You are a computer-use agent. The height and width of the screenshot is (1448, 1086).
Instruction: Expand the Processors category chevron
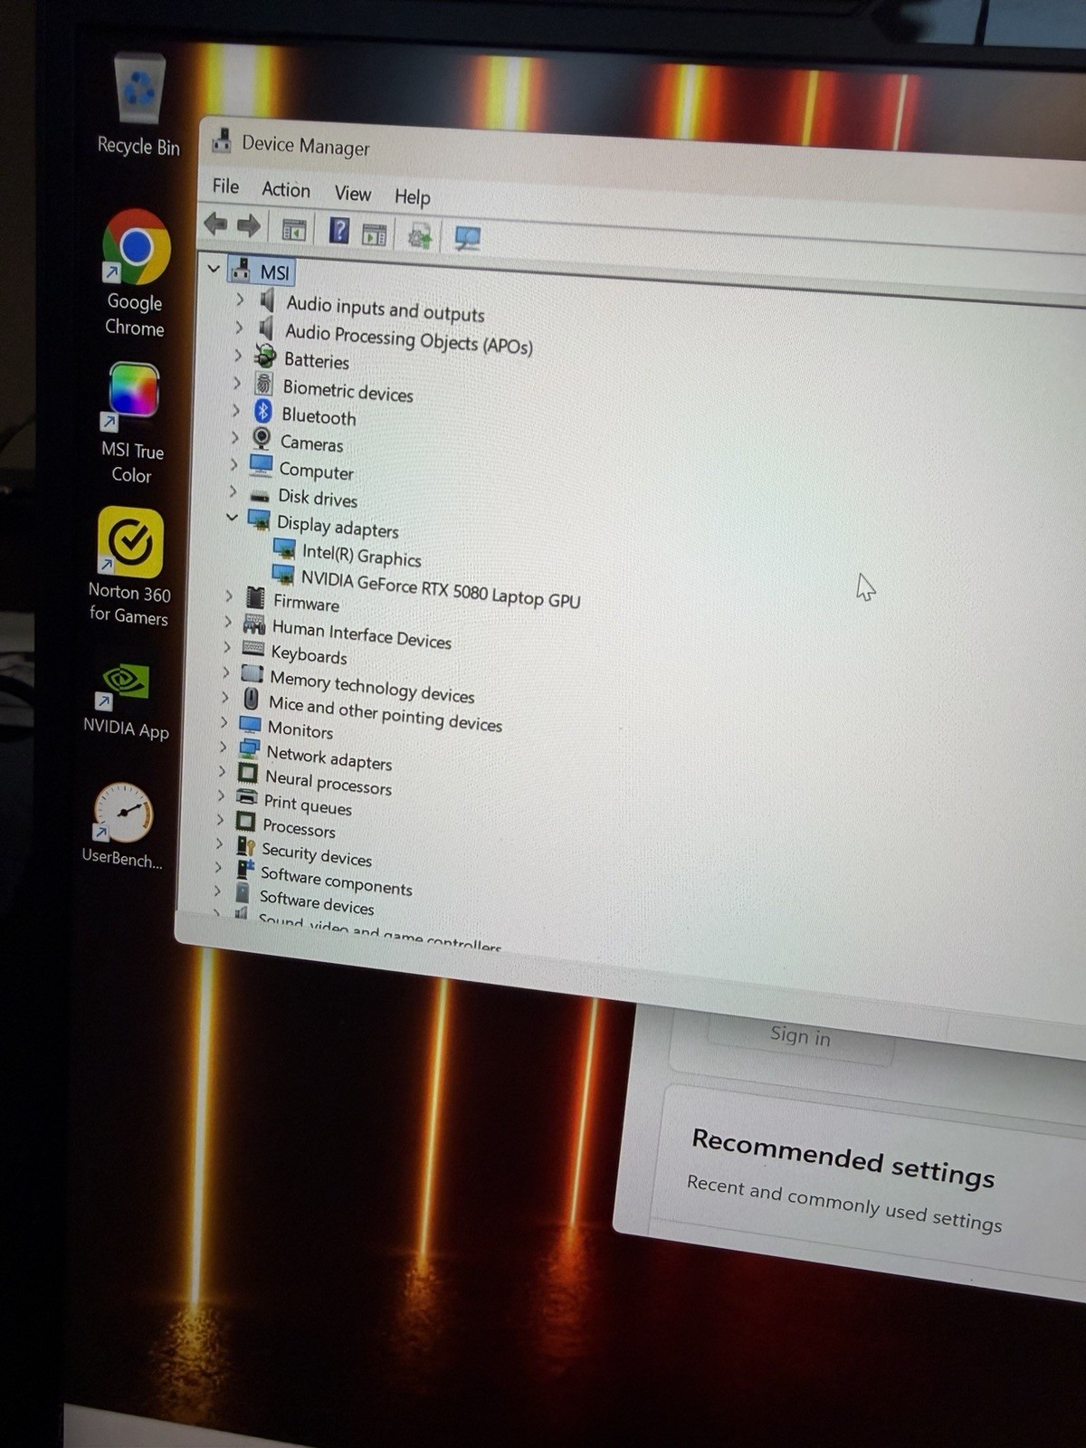point(220,819)
